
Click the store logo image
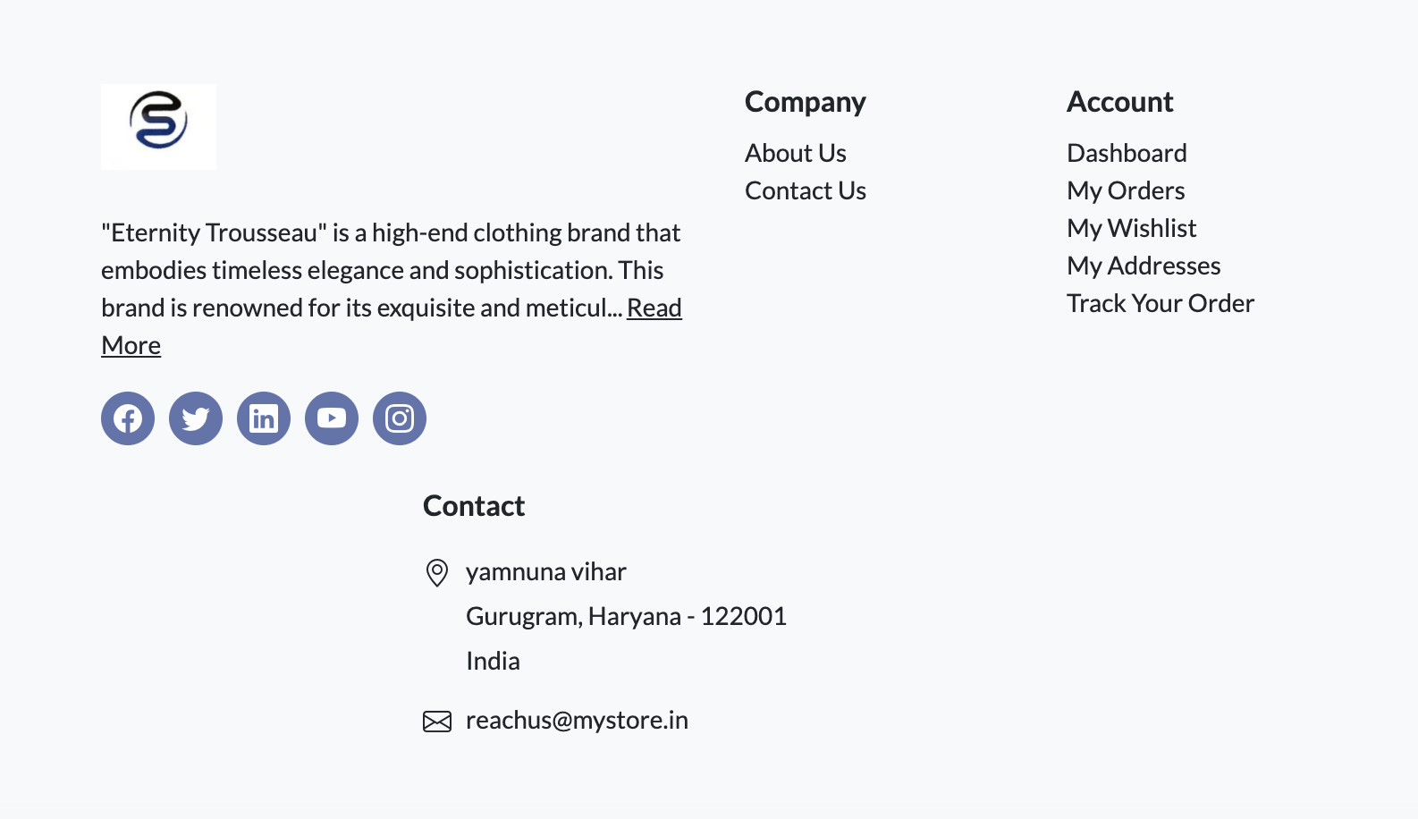[x=158, y=127]
